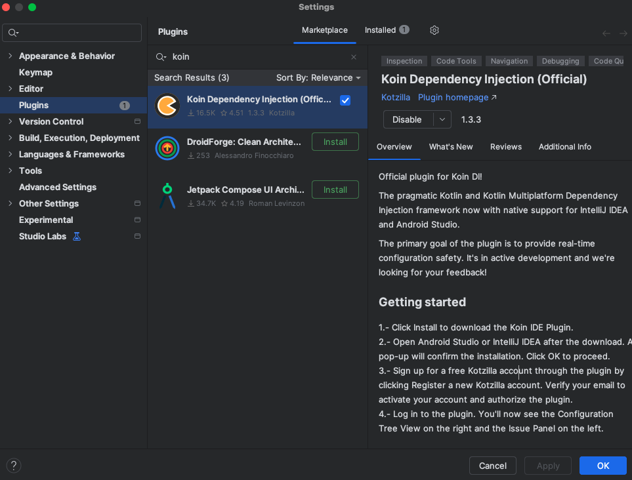
Task: Uncheck the Koin plugin enabled checkbox
Action: click(345, 100)
